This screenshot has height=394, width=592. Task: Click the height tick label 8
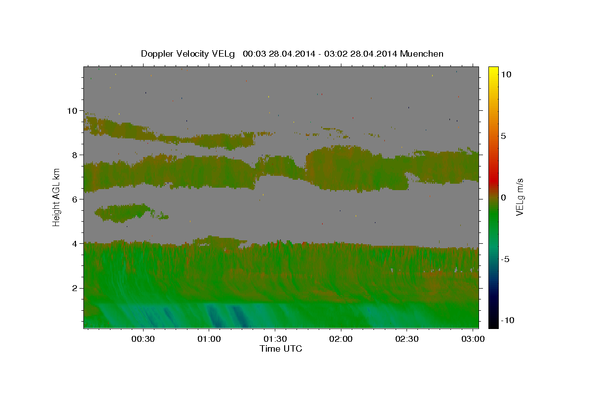[74, 155]
